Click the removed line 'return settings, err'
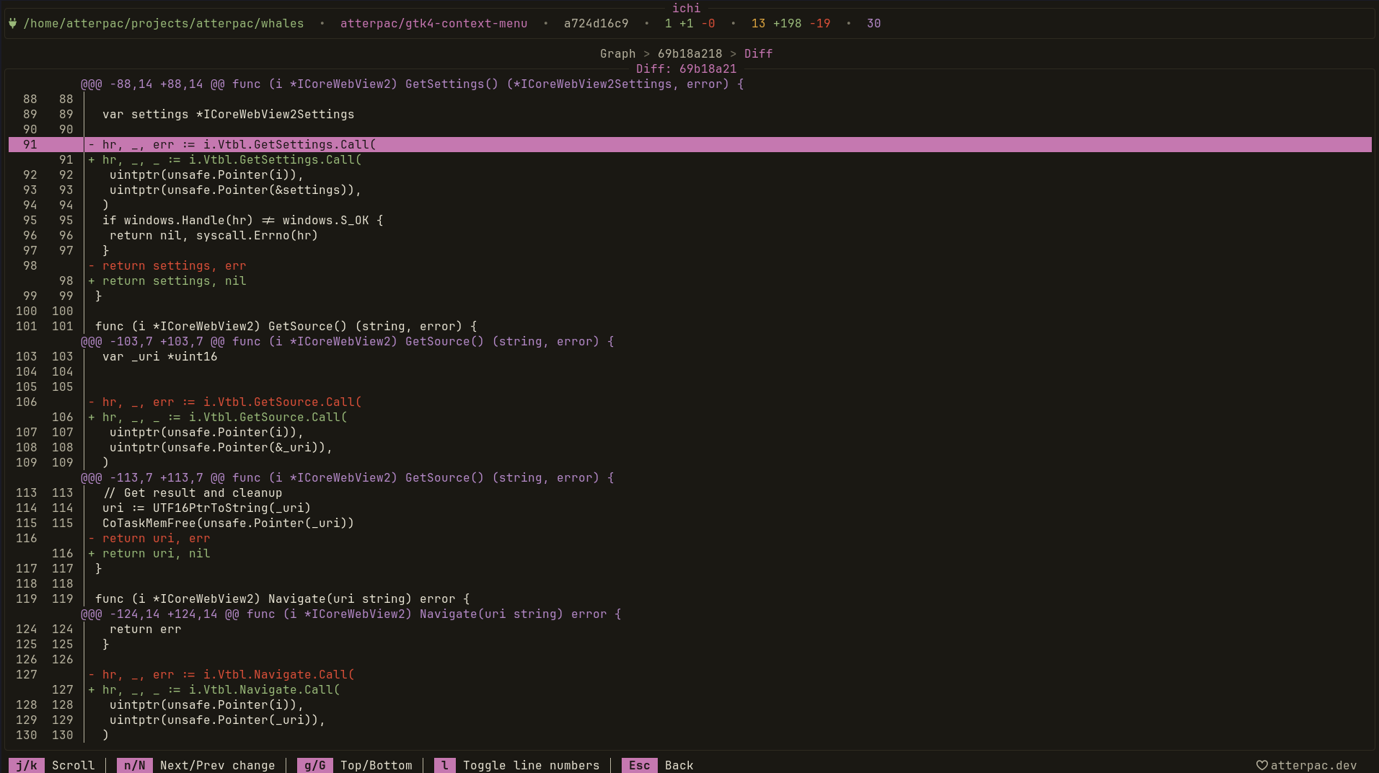This screenshot has width=1379, height=773. click(x=167, y=265)
